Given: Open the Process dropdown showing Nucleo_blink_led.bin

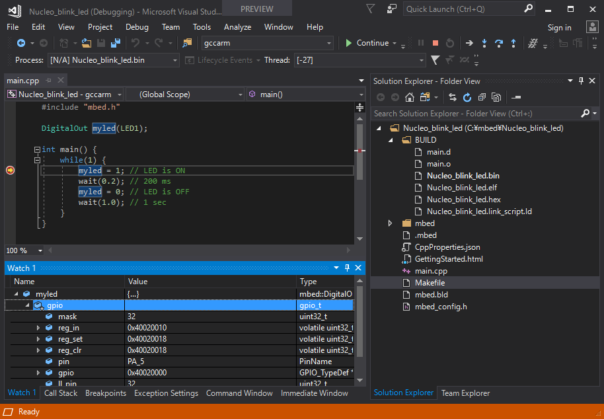Looking at the screenshot, I should click(x=175, y=60).
